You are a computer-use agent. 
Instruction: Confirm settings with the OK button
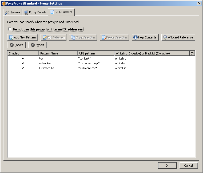tap(168, 166)
